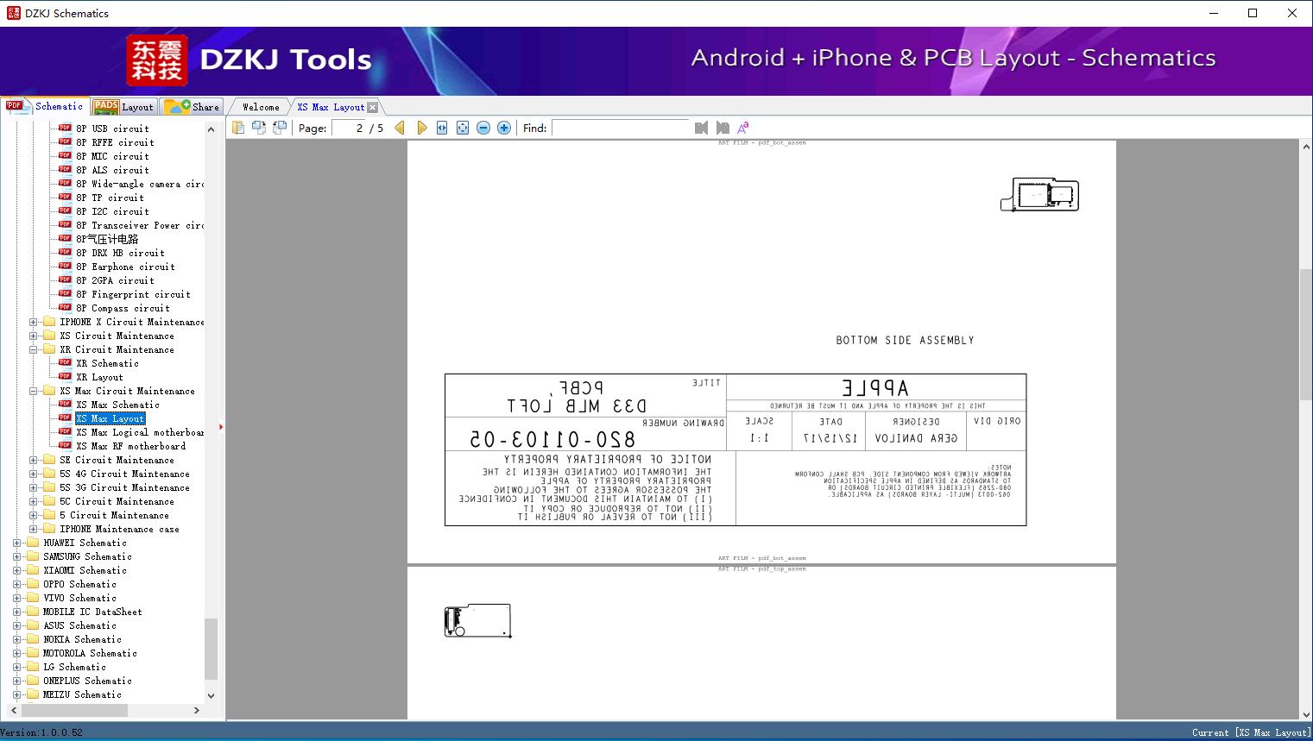Image resolution: width=1313 pixels, height=741 pixels.
Task: Click the PDF icon beside XS Max Schematic
Action: point(65,405)
